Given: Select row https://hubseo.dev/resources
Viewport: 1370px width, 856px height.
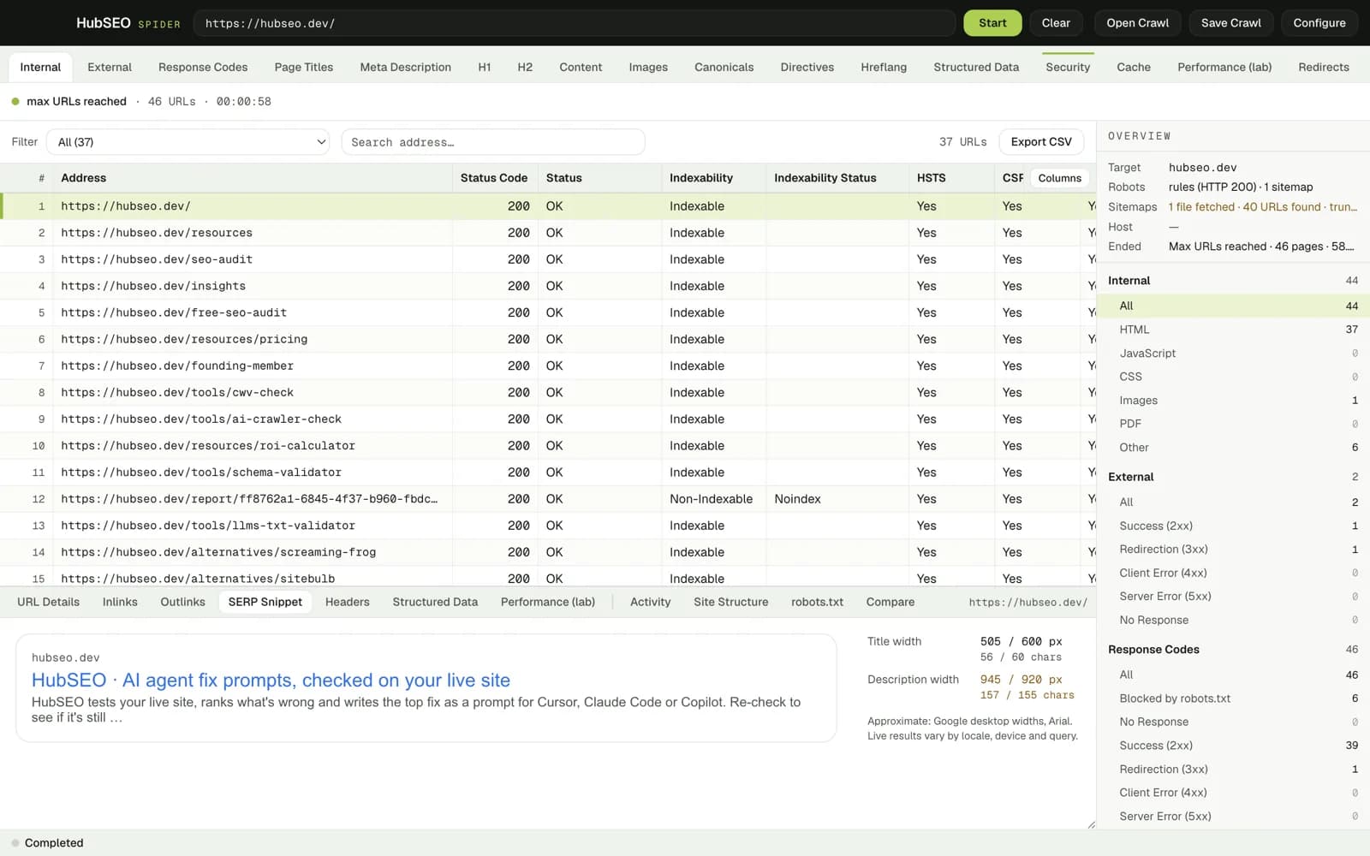Looking at the screenshot, I should pyautogui.click(x=548, y=233).
